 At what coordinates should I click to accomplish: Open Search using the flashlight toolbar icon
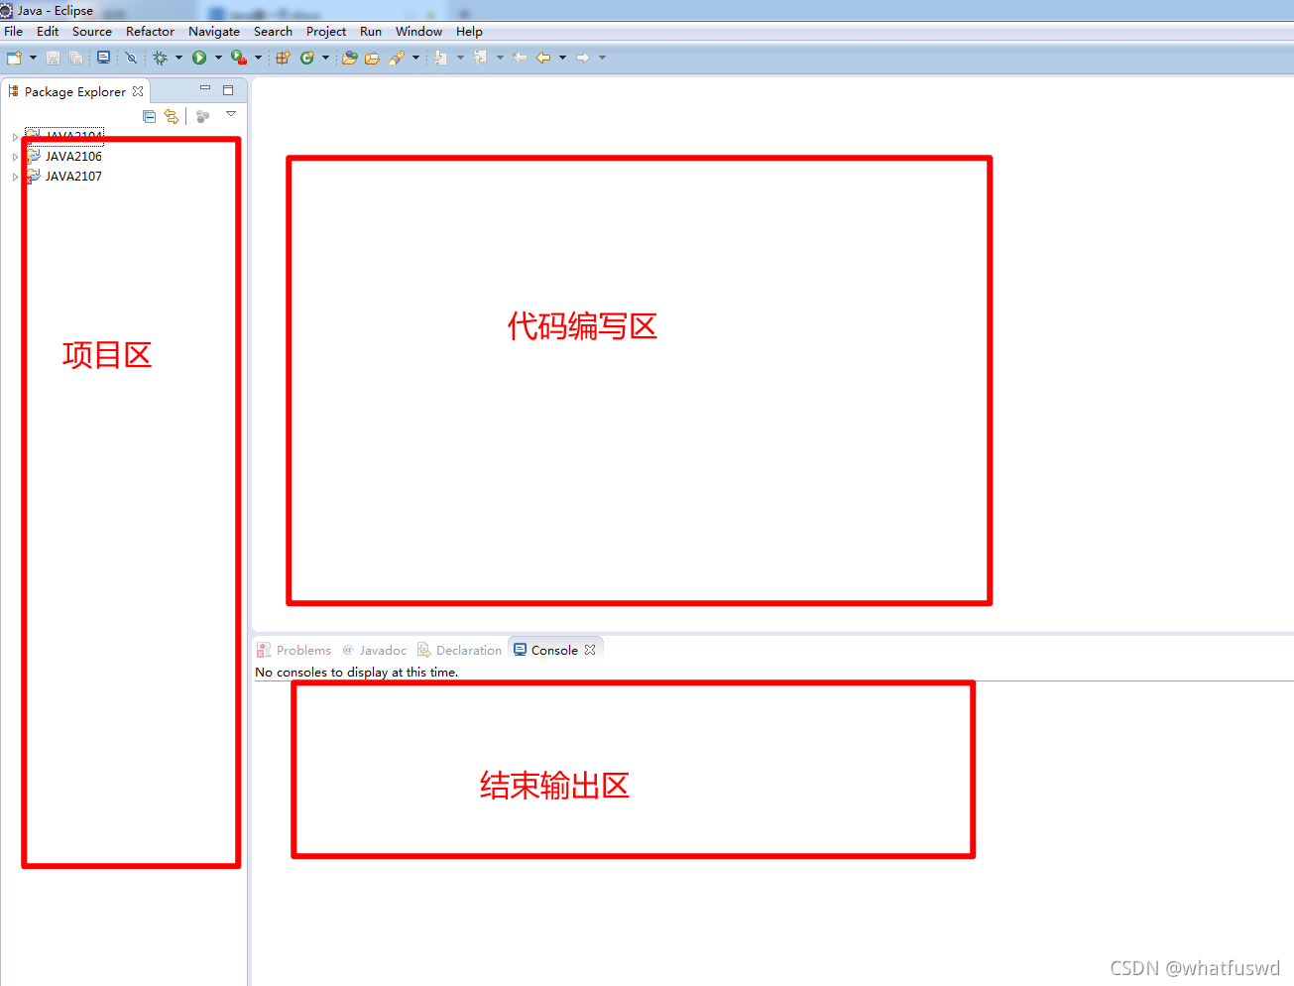[397, 57]
